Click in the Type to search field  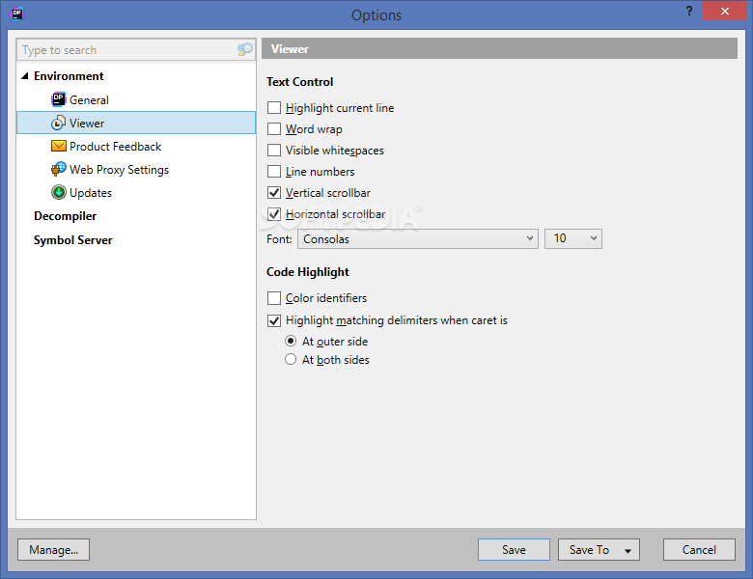[x=125, y=49]
